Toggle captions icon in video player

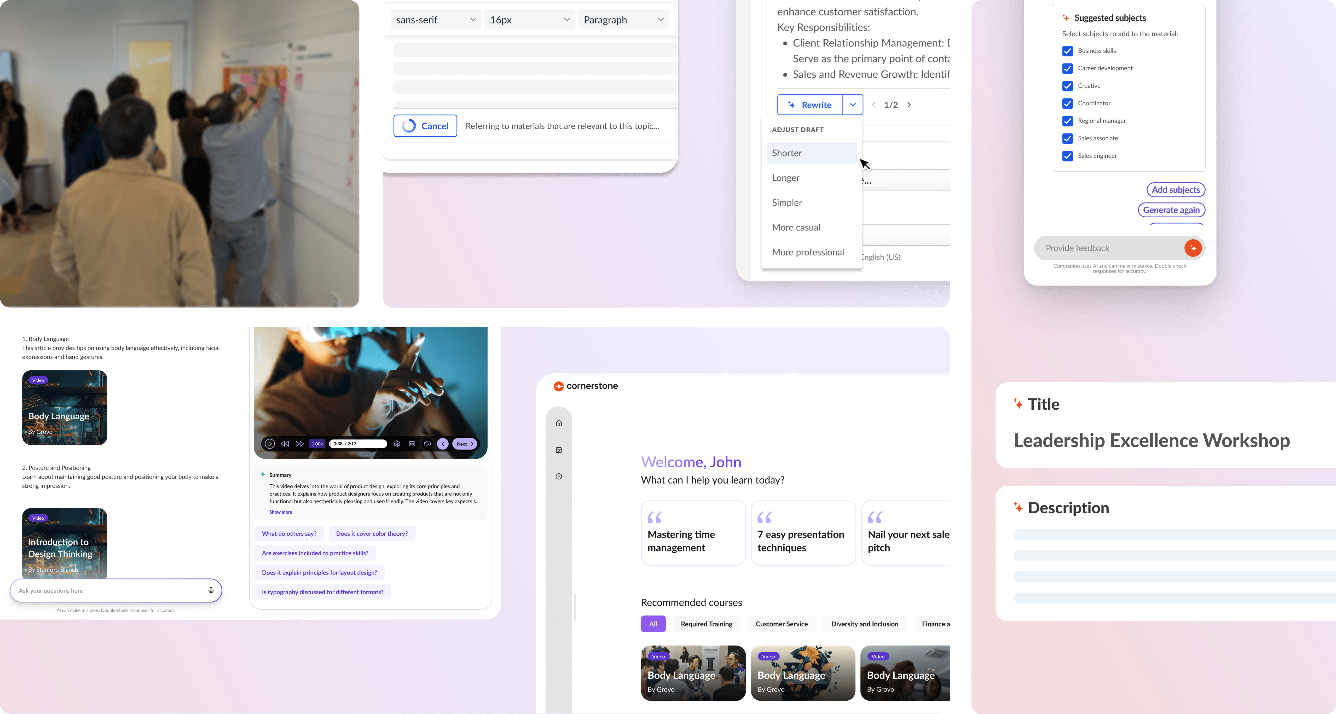pyautogui.click(x=412, y=444)
